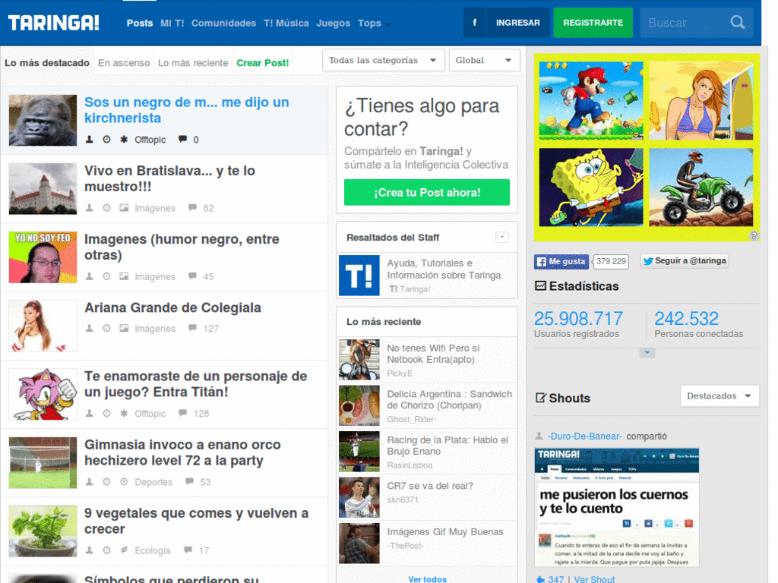This screenshot has height=583, width=778.
Task: Click the Ecología leaf icon on the vegetales post
Action: pyautogui.click(x=124, y=550)
